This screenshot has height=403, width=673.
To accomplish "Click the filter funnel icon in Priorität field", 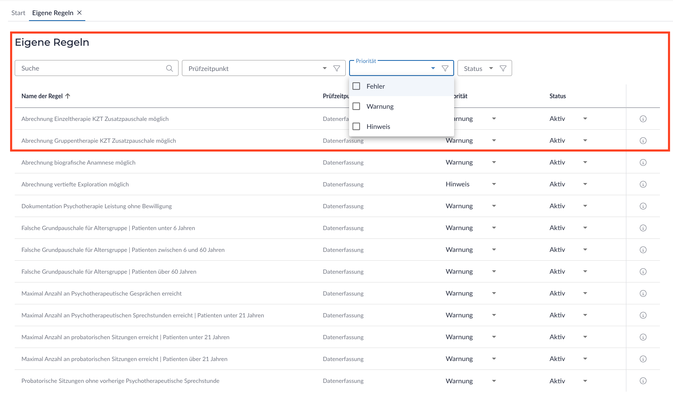I will pos(445,68).
